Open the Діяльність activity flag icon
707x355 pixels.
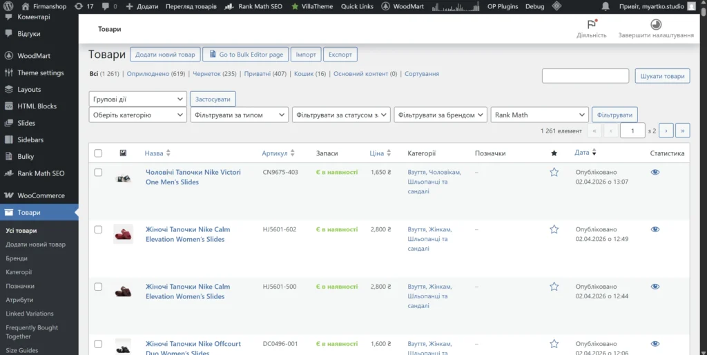tap(591, 24)
